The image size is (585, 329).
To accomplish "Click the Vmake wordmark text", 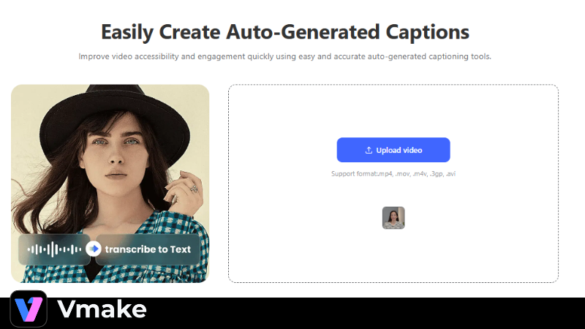I will (x=102, y=309).
